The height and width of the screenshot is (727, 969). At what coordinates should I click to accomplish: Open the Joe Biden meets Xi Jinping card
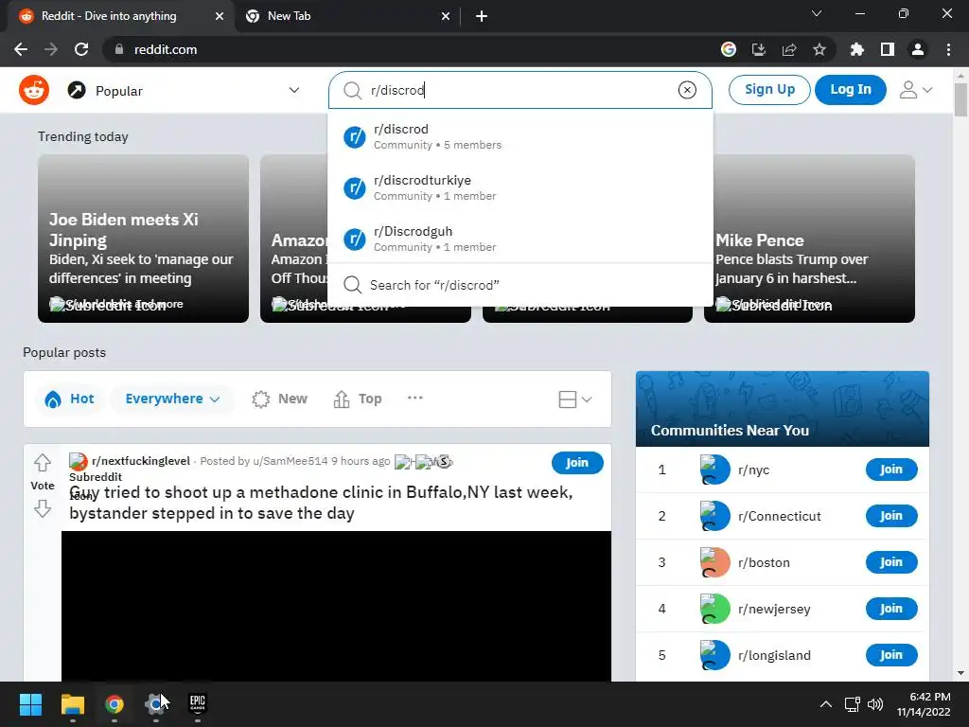pos(144,239)
